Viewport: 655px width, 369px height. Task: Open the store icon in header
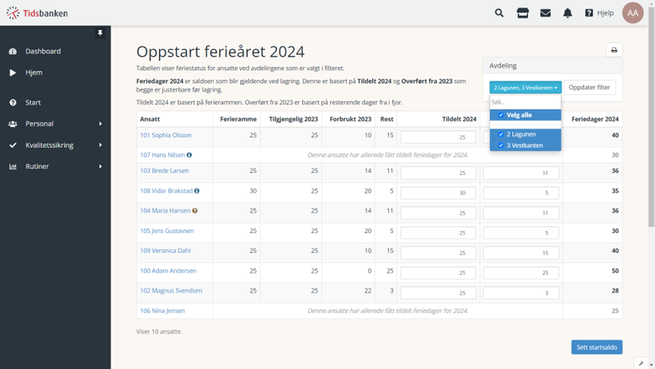(523, 13)
